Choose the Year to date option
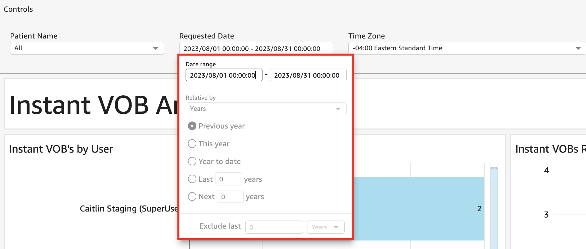Screen dimensions: 586x249 tap(192, 161)
